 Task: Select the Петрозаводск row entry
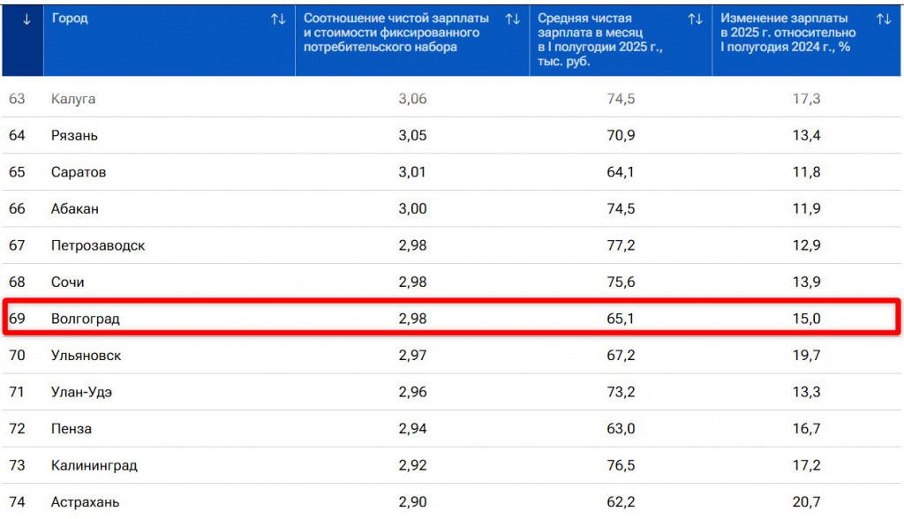click(98, 245)
